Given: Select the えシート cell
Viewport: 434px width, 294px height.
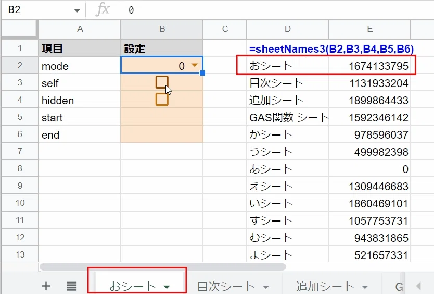Looking at the screenshot, I should (x=287, y=186).
